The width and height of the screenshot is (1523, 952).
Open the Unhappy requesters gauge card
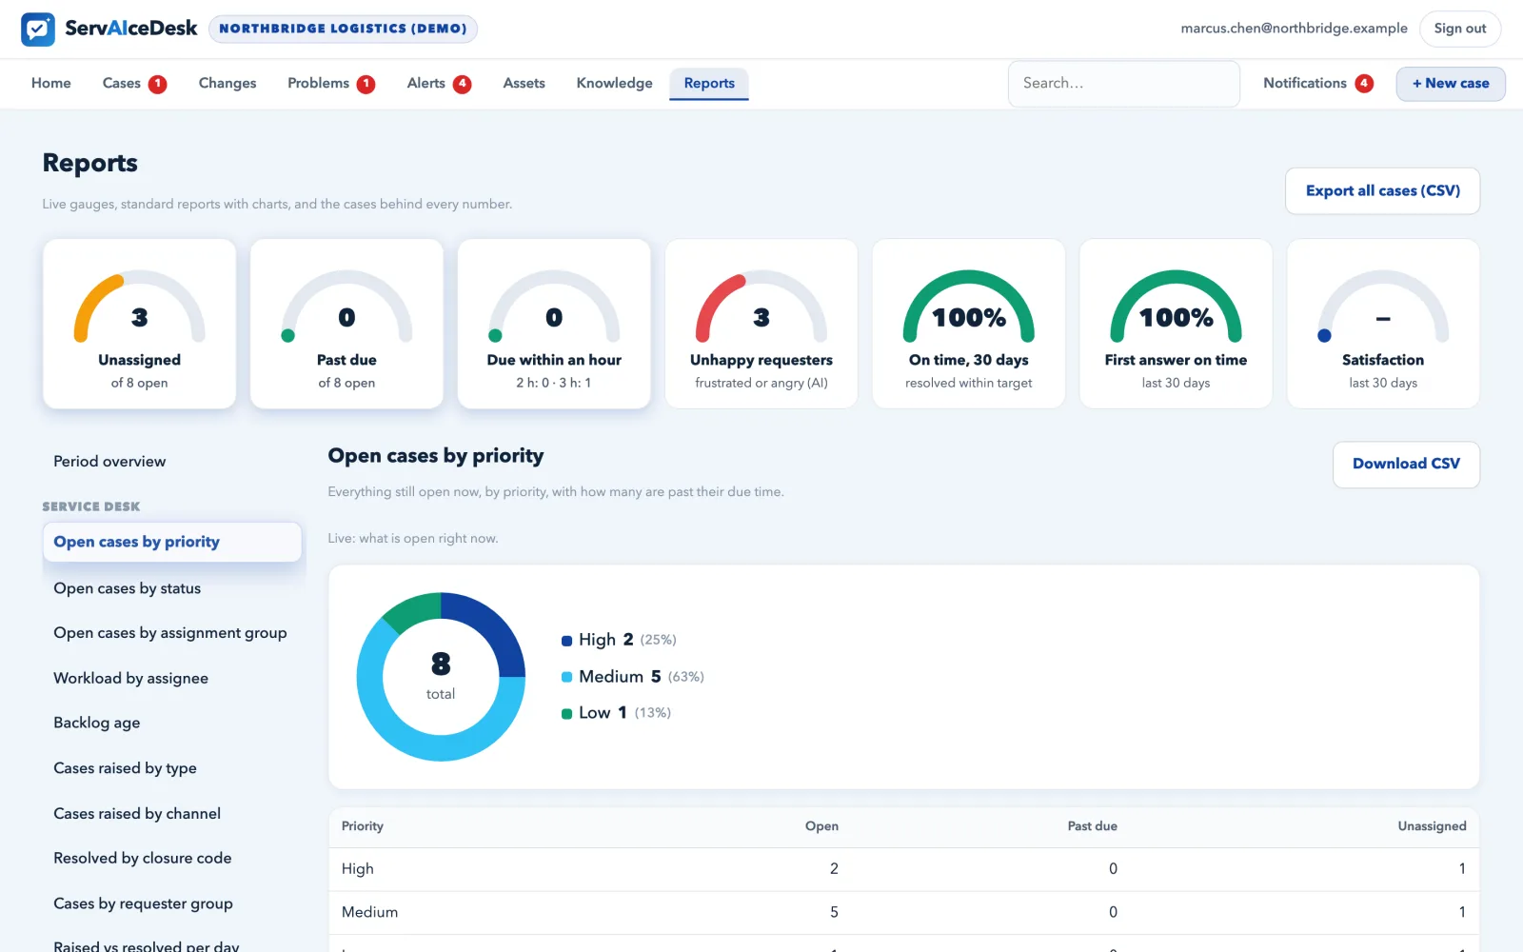pos(761,324)
